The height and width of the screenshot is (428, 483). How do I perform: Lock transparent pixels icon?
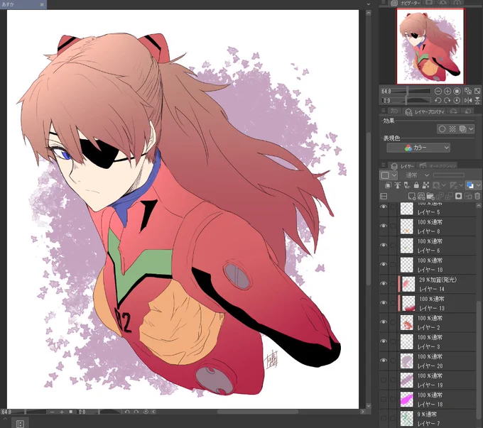click(x=425, y=185)
